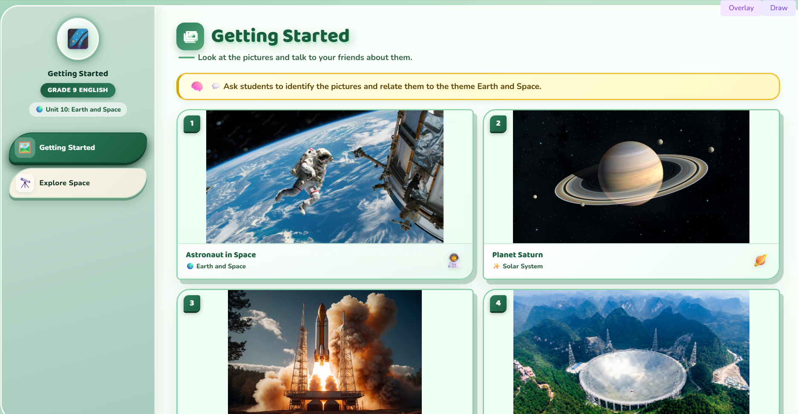Click the sidebar 'Getting Started' title under logo
Screen dimensions: 798x414
tap(78, 74)
